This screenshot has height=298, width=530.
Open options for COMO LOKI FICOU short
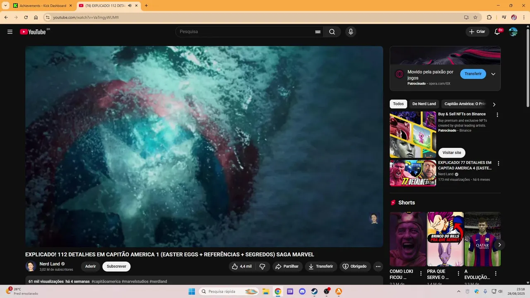coord(421,274)
